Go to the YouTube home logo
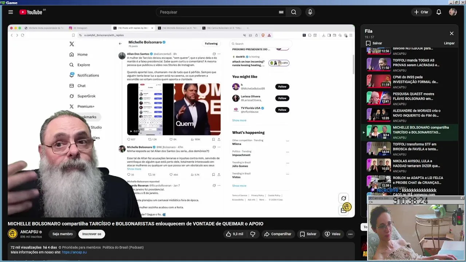The height and width of the screenshot is (262, 466). [x=31, y=12]
